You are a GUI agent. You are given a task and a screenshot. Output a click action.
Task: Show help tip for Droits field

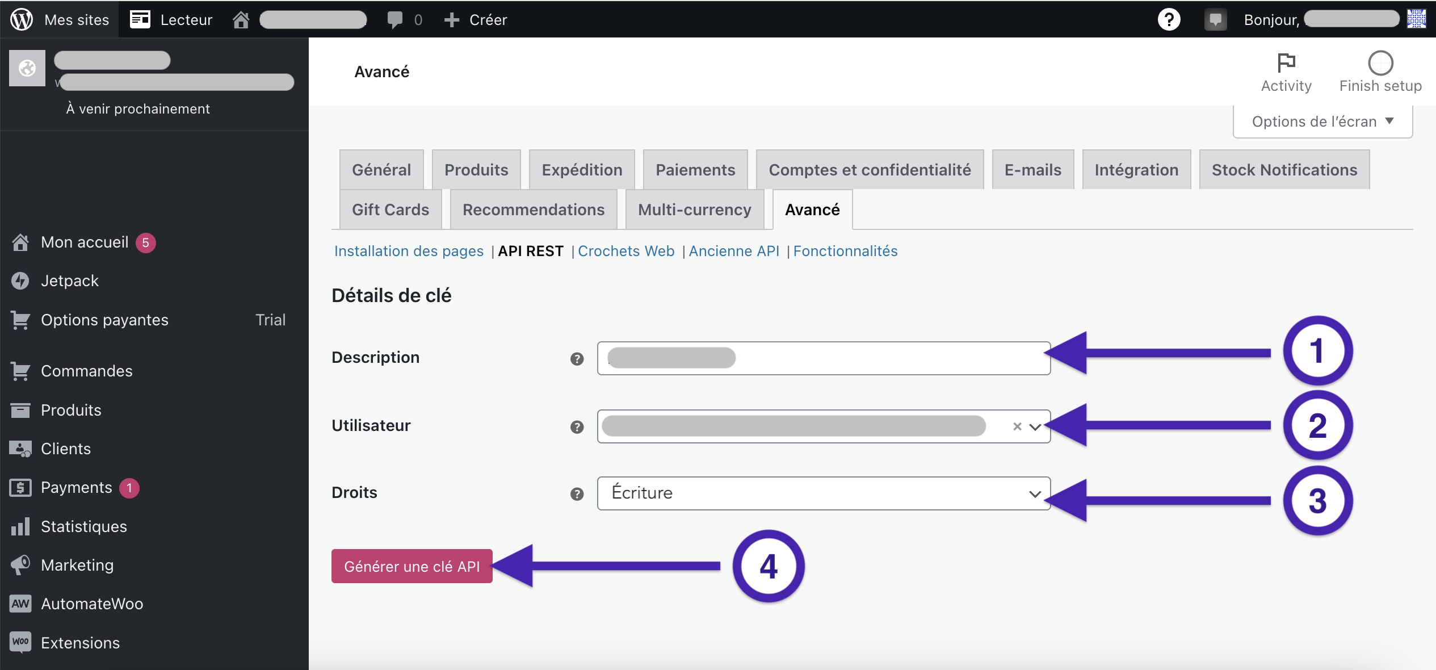[x=577, y=494]
